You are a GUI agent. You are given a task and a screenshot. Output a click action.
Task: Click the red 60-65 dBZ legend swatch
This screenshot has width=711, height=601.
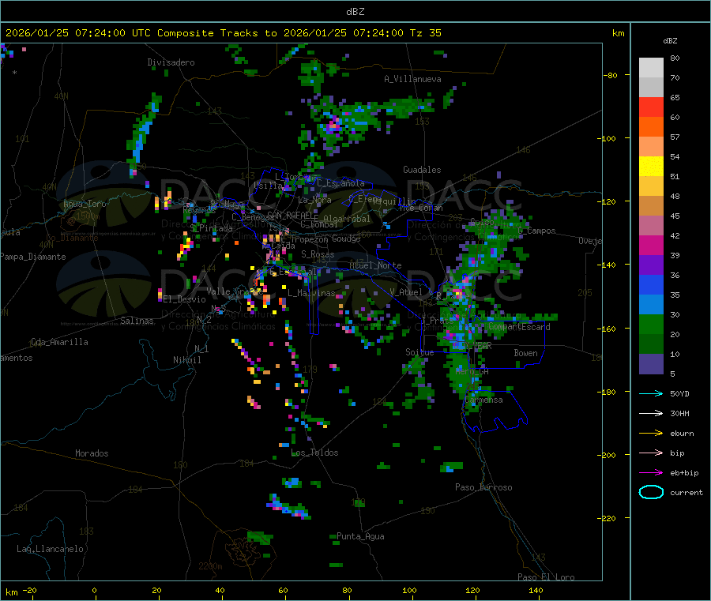(651, 107)
